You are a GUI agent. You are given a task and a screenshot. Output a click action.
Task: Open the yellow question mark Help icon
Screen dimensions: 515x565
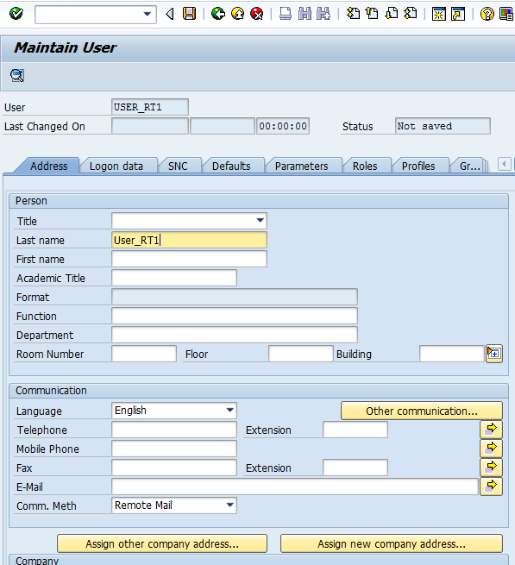point(487,14)
